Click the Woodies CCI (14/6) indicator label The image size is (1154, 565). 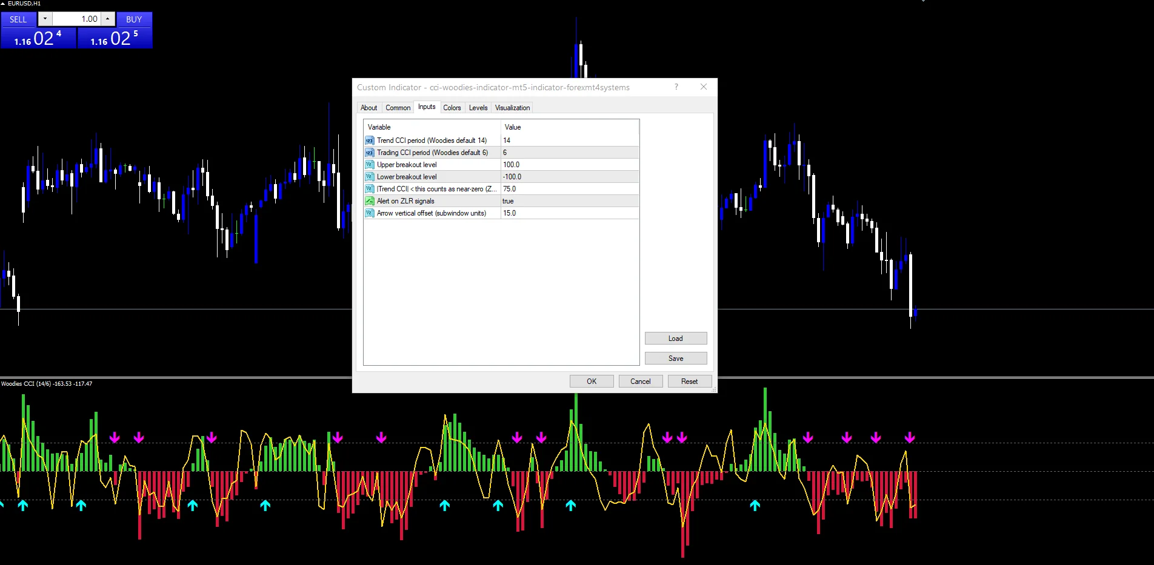47,383
